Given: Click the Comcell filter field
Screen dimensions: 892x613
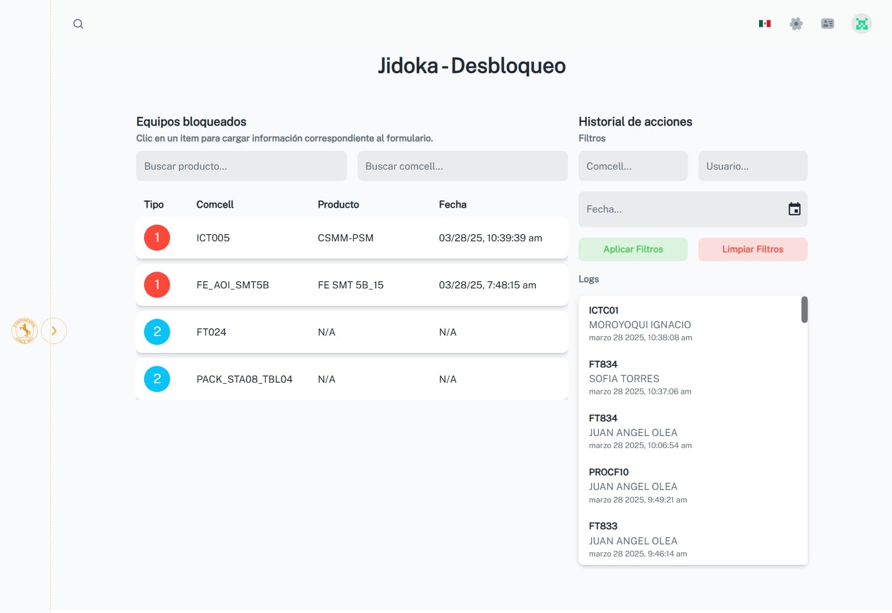Looking at the screenshot, I should point(632,166).
